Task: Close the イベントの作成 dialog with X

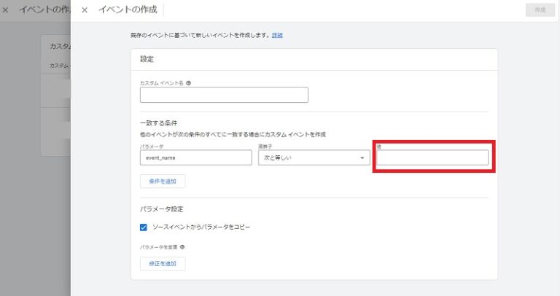Action: click(85, 10)
